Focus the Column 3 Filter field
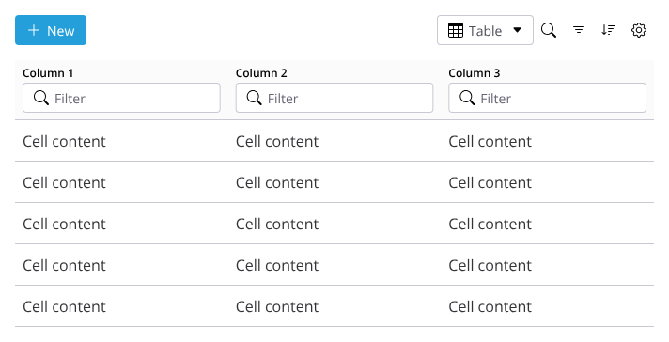 548,98
